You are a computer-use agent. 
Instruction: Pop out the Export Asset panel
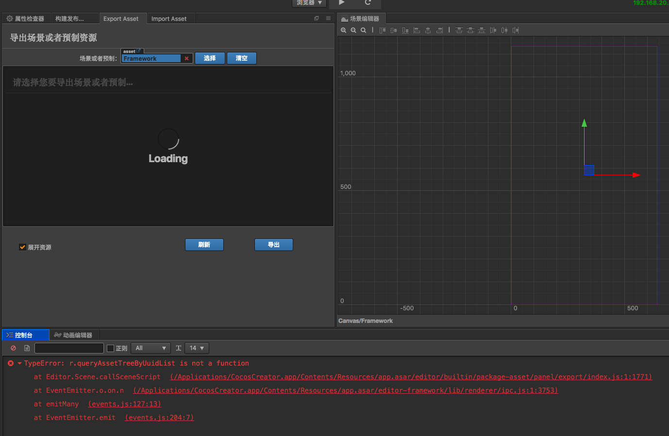(x=317, y=18)
